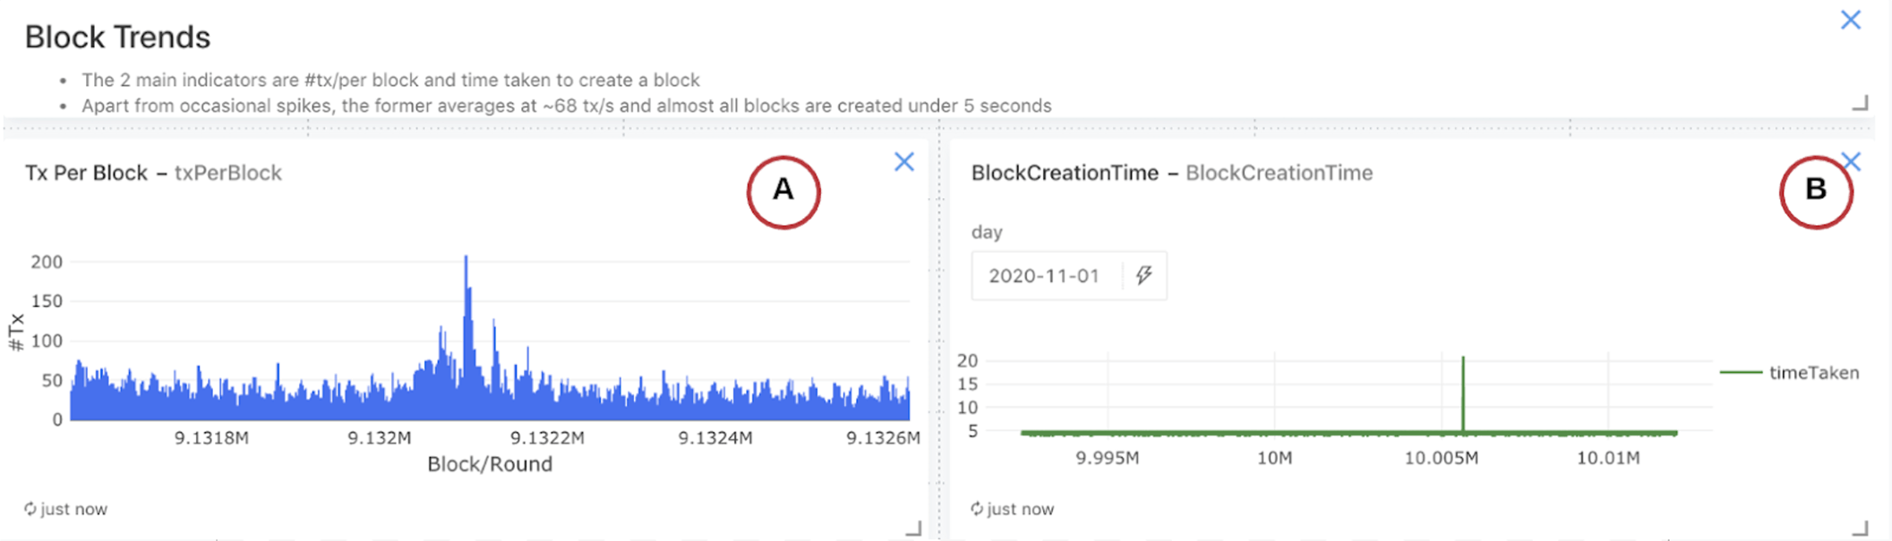Refresh the Tx Per Block widget

pos(30,509)
